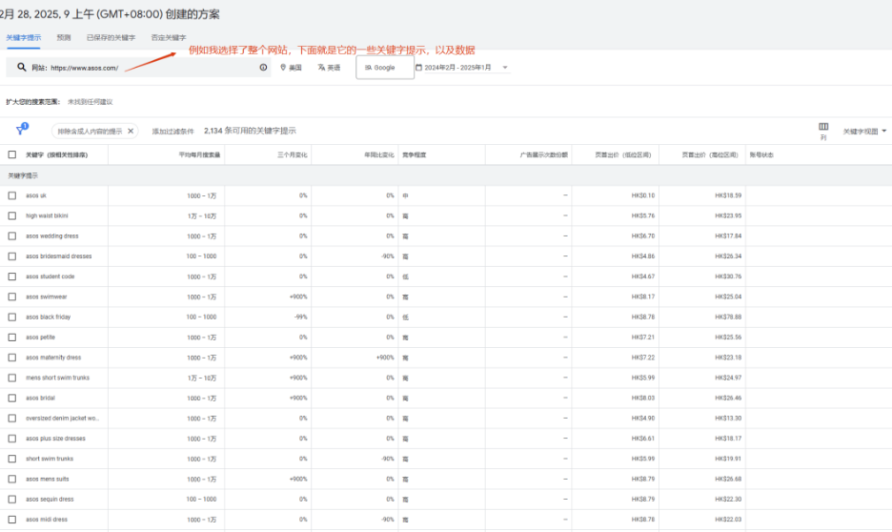Sort by 平均每月搜索量 column header

coord(199,154)
